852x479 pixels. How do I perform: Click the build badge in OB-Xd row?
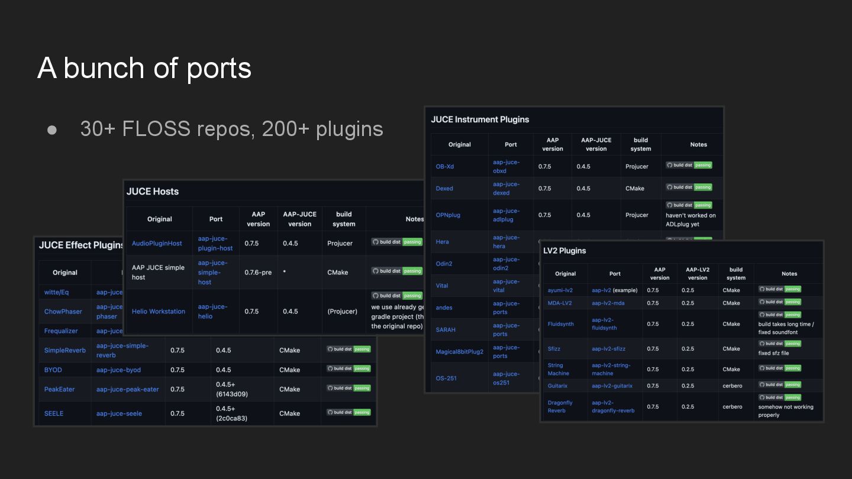point(689,165)
